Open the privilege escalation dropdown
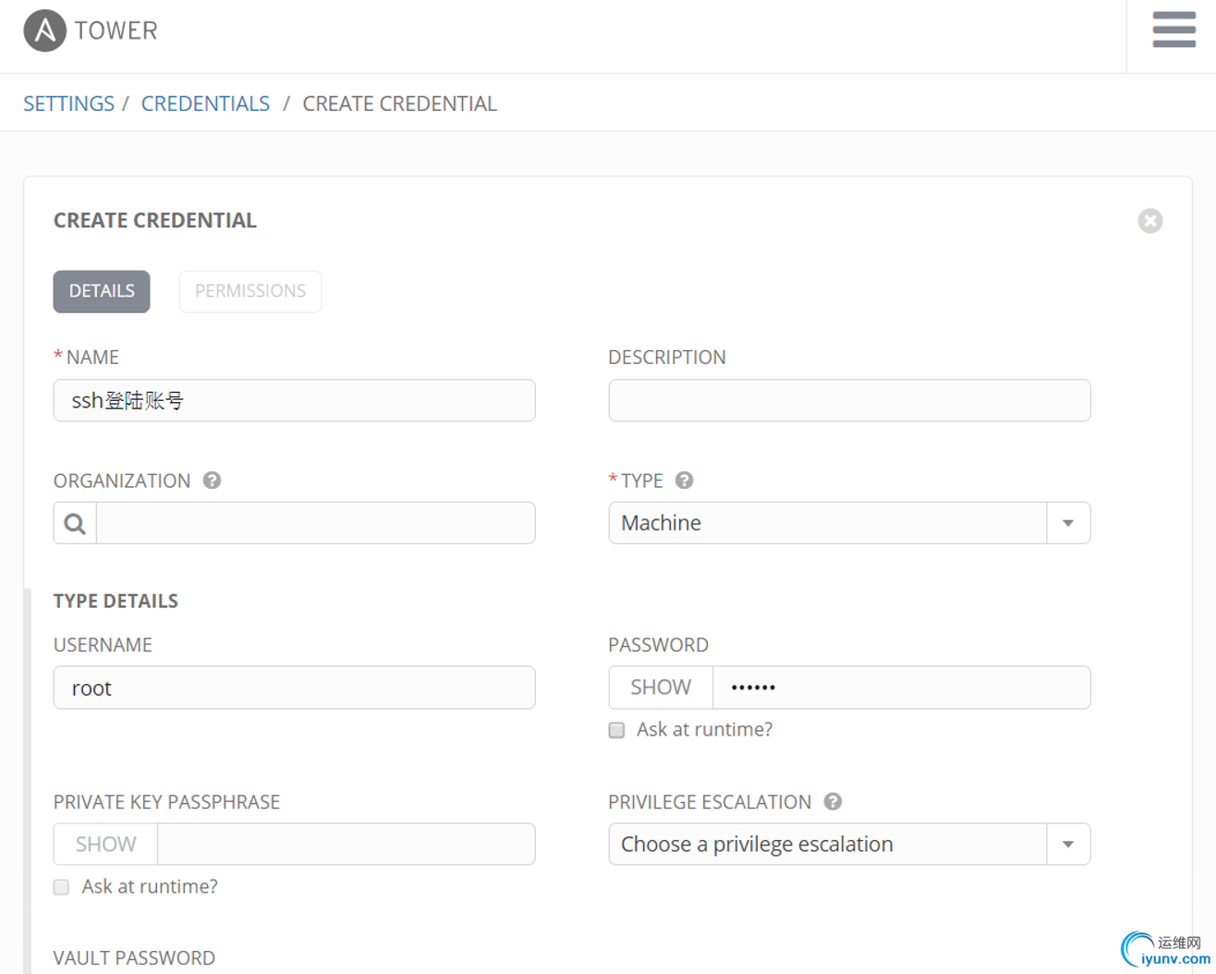The image size is (1216, 974). click(x=1067, y=845)
